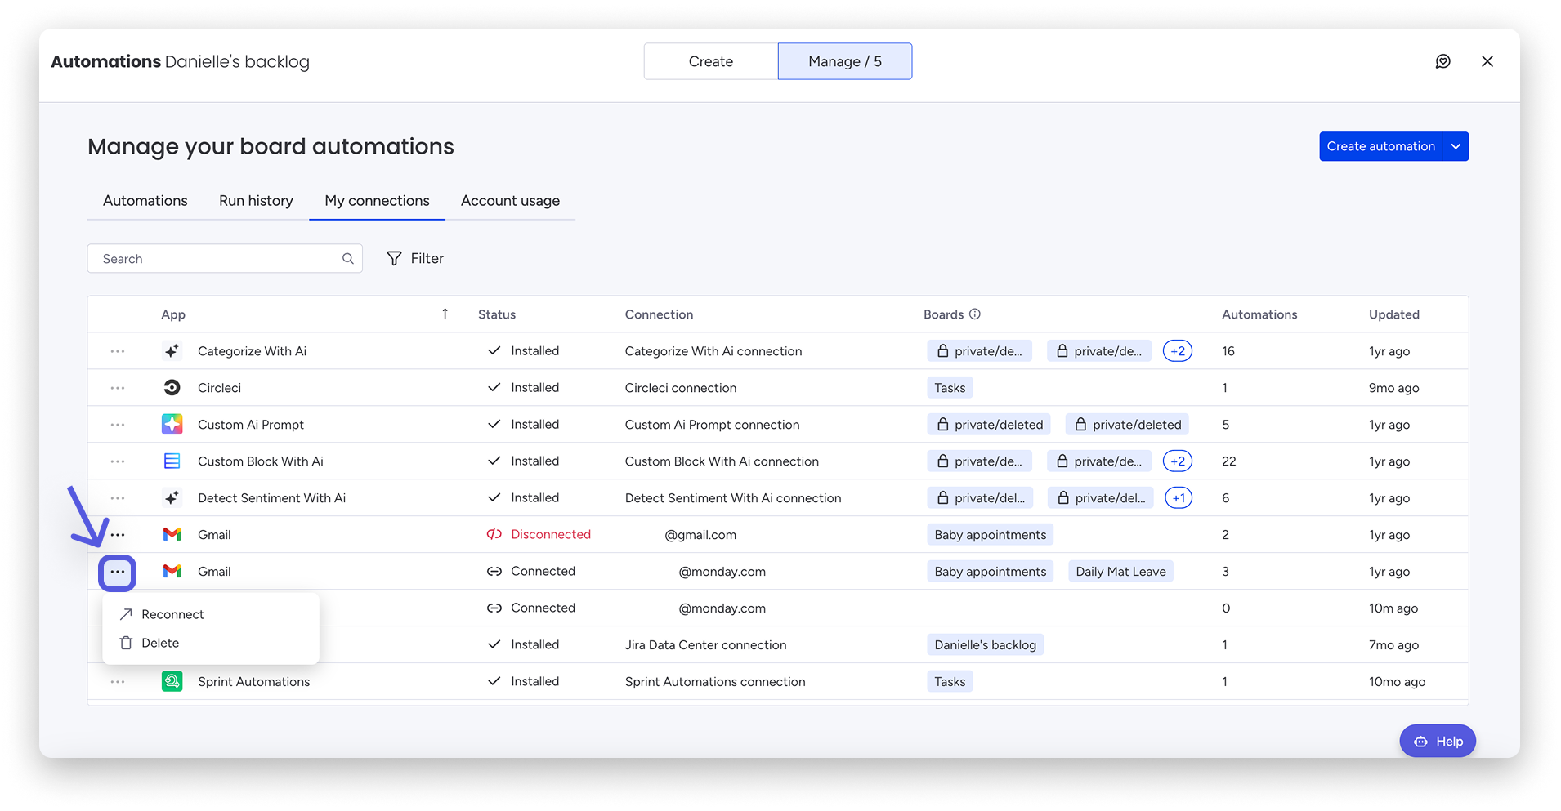Switch to the Create tab

click(x=711, y=61)
